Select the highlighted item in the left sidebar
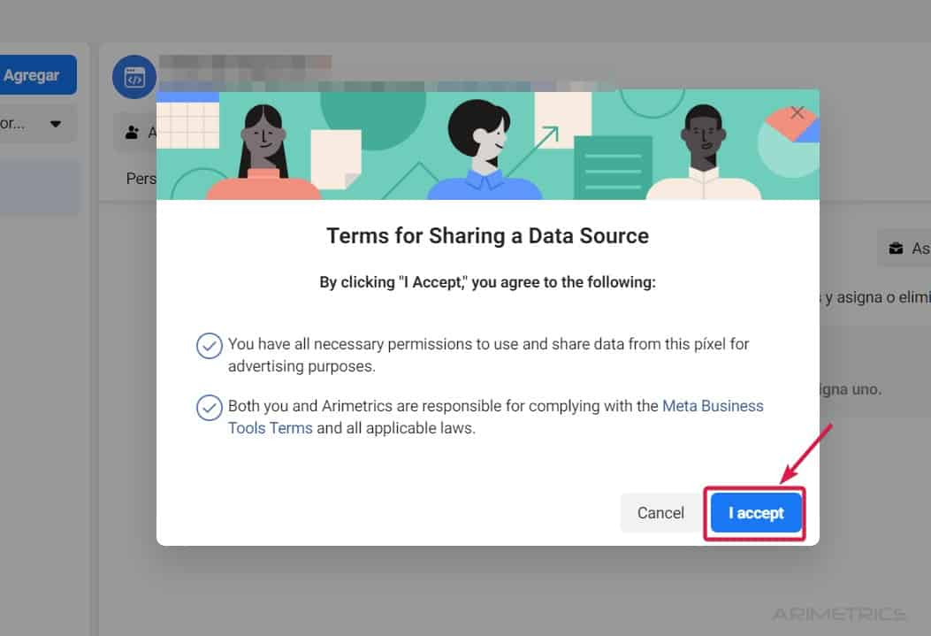Screen dimensions: 931x636 pyautogui.click(x=39, y=187)
